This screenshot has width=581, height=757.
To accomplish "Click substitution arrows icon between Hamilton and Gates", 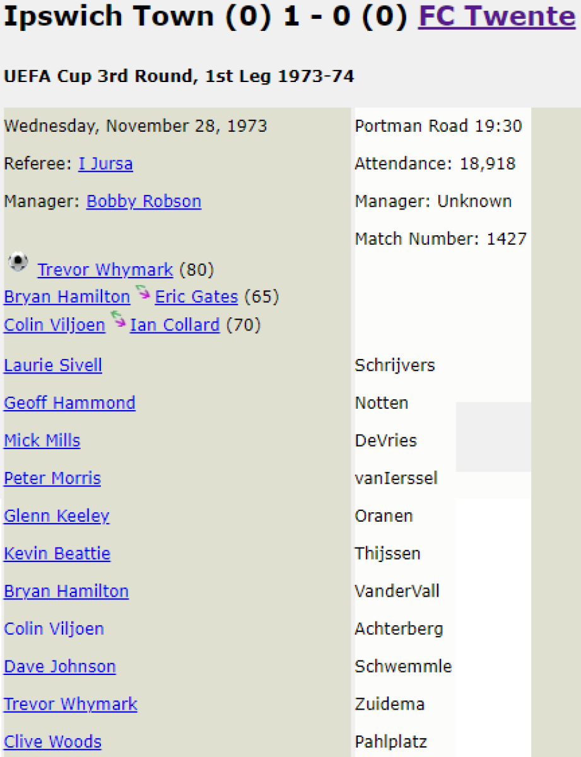I will click(143, 293).
